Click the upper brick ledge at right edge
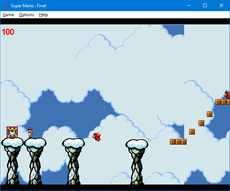The height and width of the screenshot is (191, 230). 222,102
